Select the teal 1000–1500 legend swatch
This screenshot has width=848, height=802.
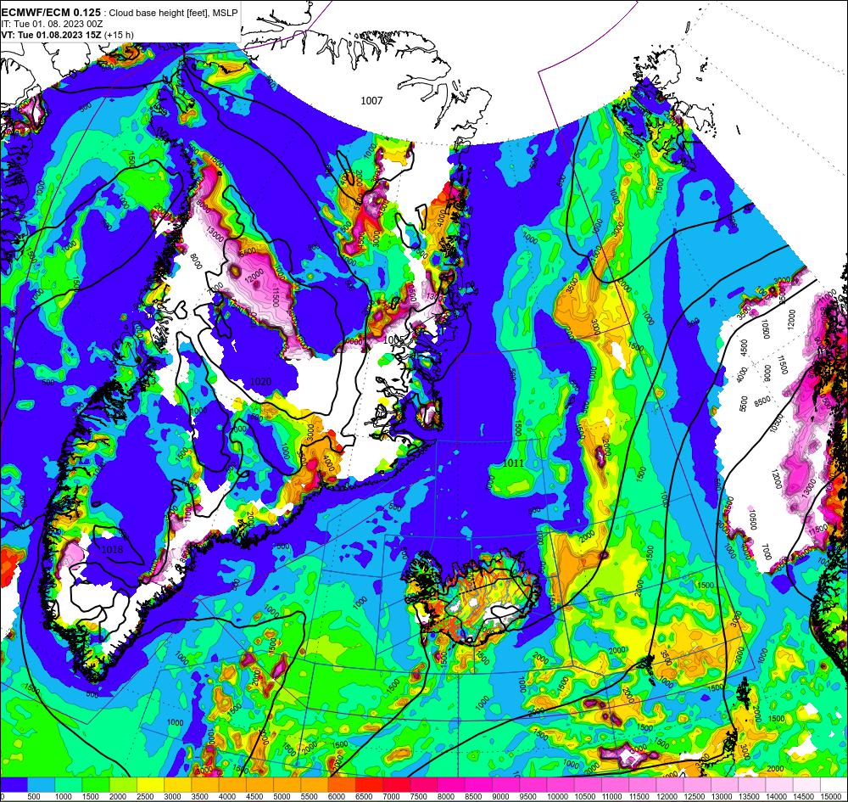pos(69,785)
